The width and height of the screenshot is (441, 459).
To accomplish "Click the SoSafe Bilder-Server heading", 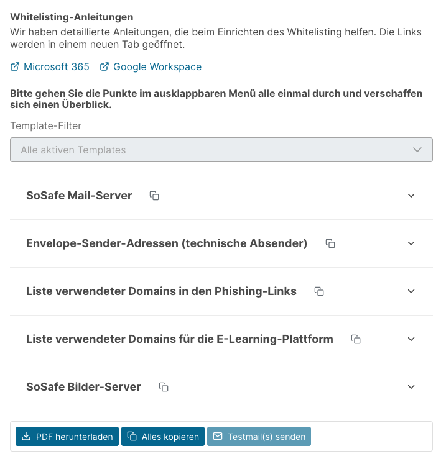I will click(x=83, y=387).
